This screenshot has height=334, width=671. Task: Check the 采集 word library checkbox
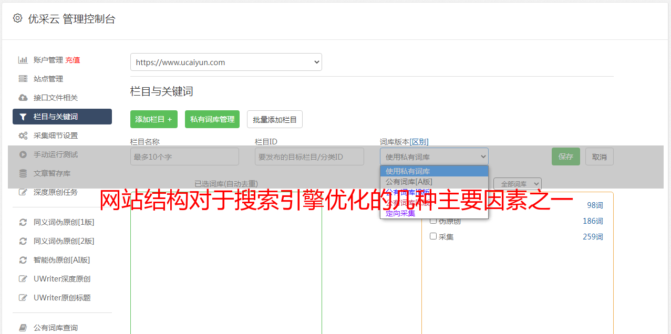click(433, 236)
